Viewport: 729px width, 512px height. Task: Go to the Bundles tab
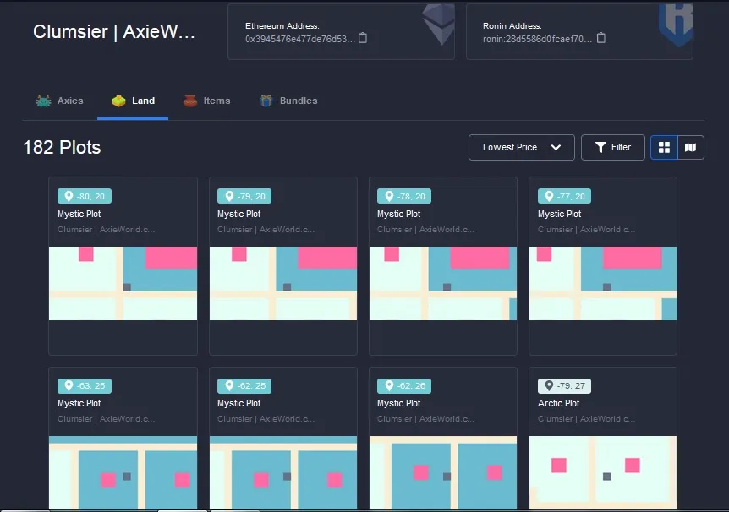pos(288,101)
